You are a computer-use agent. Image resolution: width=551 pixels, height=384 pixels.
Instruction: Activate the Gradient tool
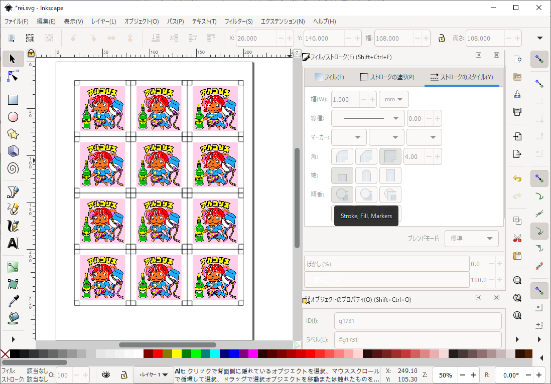point(13,267)
